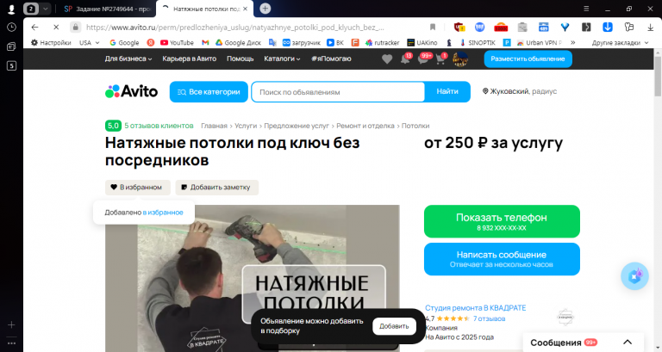Open the "Все категории" category menu
This screenshot has height=352, width=662.
(209, 92)
